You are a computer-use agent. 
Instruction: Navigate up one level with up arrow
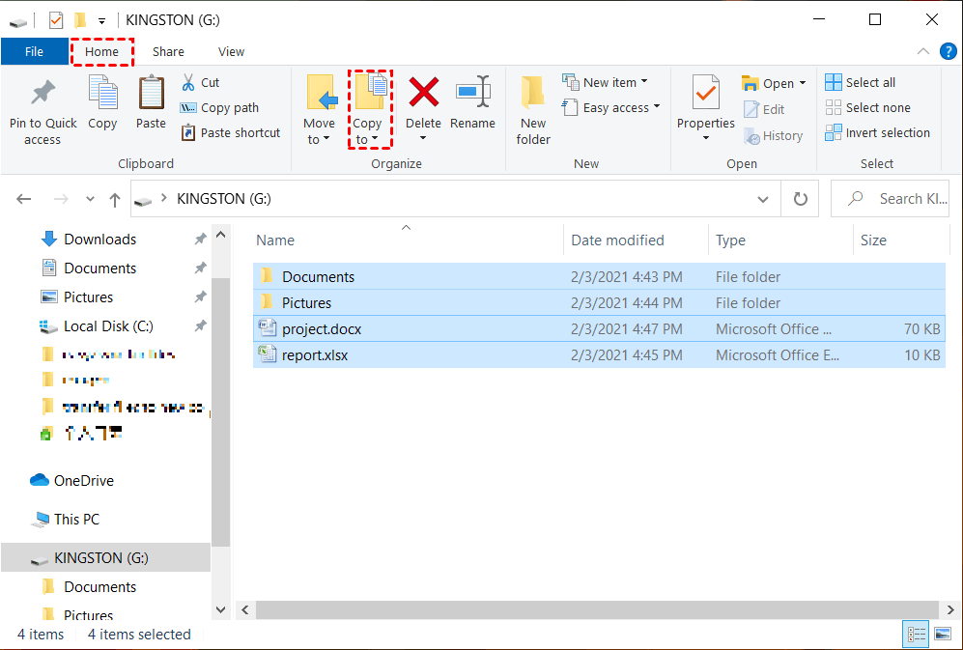[115, 200]
